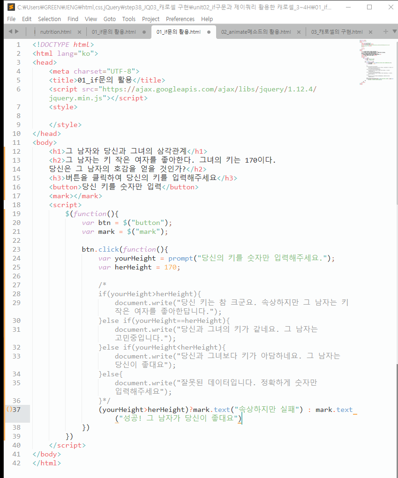
Task: Click the number 170 on line 25
Action: tap(170, 267)
